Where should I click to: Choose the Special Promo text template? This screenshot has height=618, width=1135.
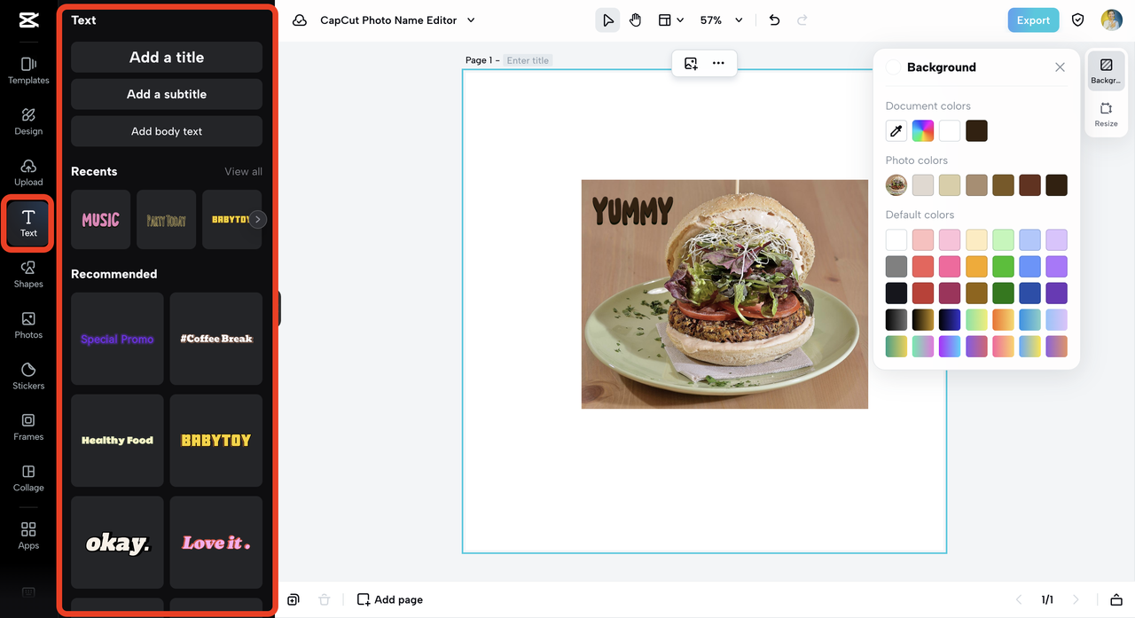point(117,339)
